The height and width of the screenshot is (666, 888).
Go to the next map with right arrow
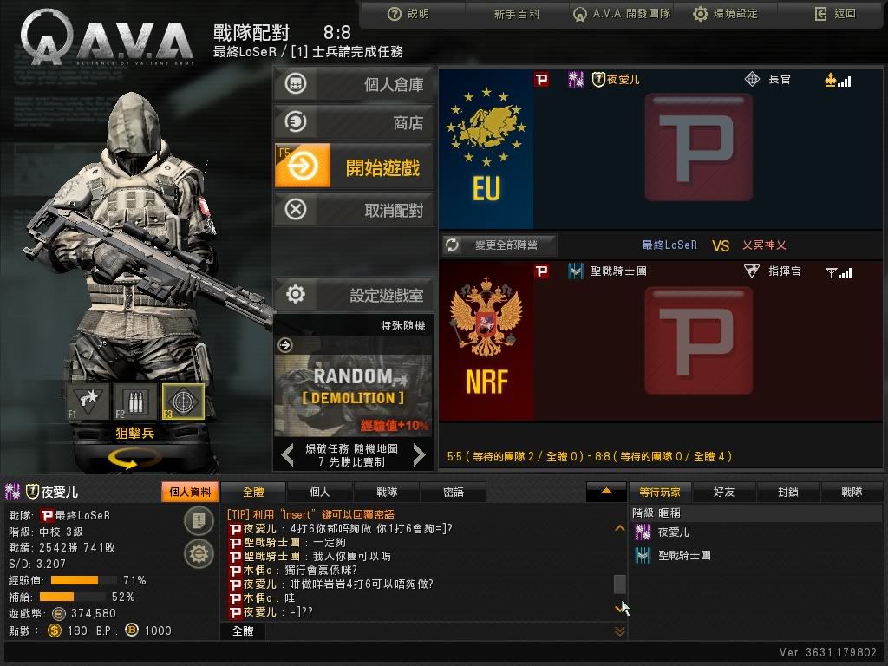(x=419, y=454)
